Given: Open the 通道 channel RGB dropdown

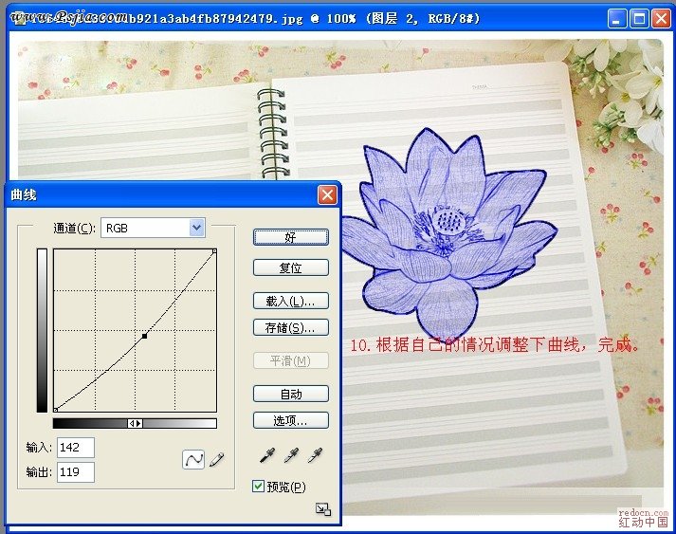Looking at the screenshot, I should click(x=153, y=228).
